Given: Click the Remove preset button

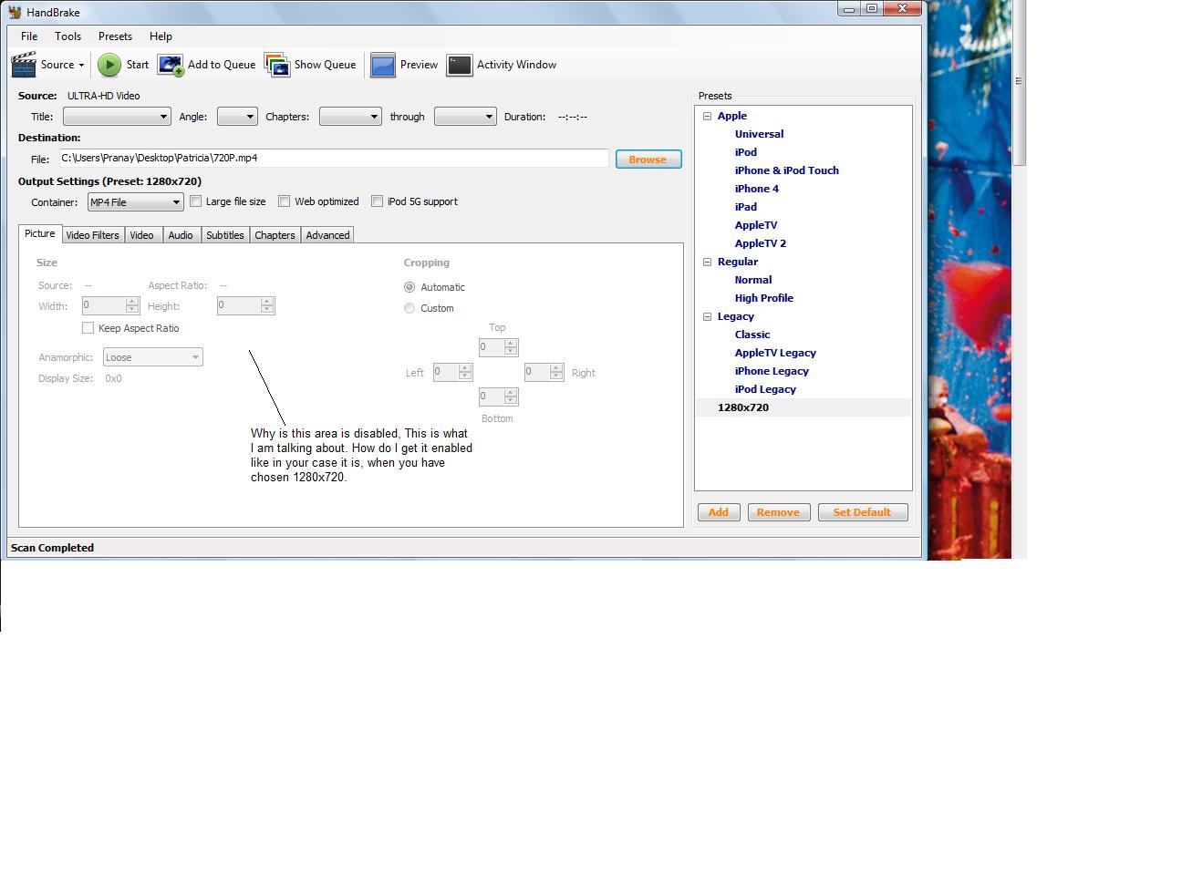Looking at the screenshot, I should (779, 512).
